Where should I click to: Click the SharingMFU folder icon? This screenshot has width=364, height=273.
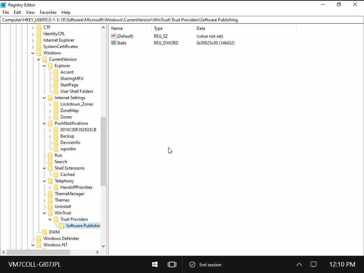(56, 79)
